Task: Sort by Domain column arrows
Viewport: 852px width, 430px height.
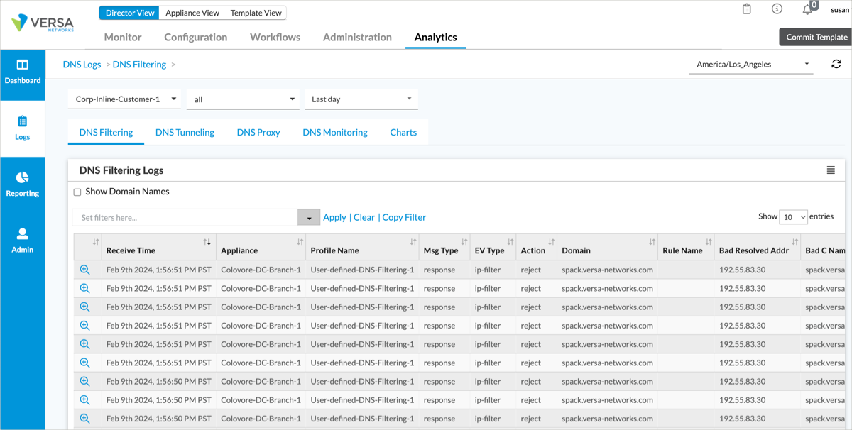Action: pos(652,242)
